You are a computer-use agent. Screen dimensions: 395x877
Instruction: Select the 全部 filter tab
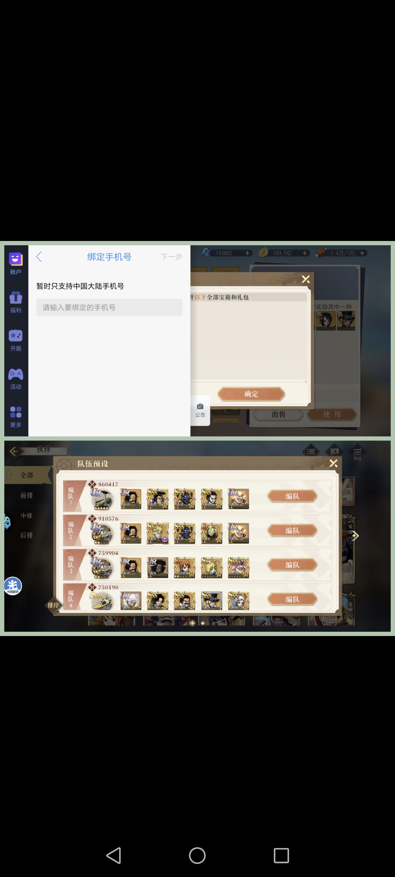27,475
